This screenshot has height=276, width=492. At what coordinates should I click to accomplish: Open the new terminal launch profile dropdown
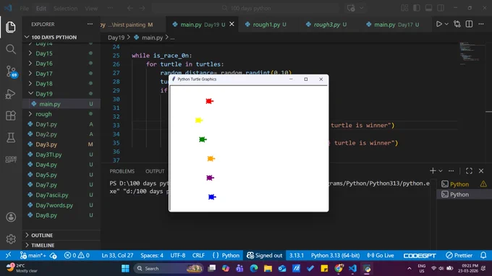click(x=441, y=171)
